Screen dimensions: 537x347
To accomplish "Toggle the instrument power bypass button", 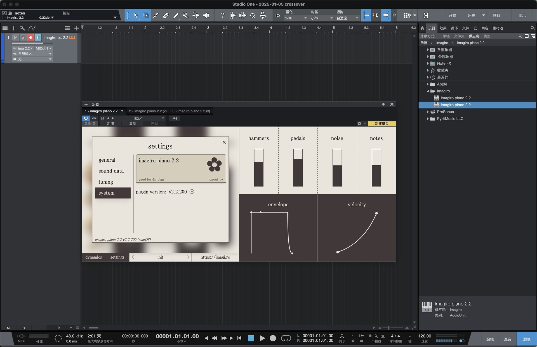I will coord(86,118).
